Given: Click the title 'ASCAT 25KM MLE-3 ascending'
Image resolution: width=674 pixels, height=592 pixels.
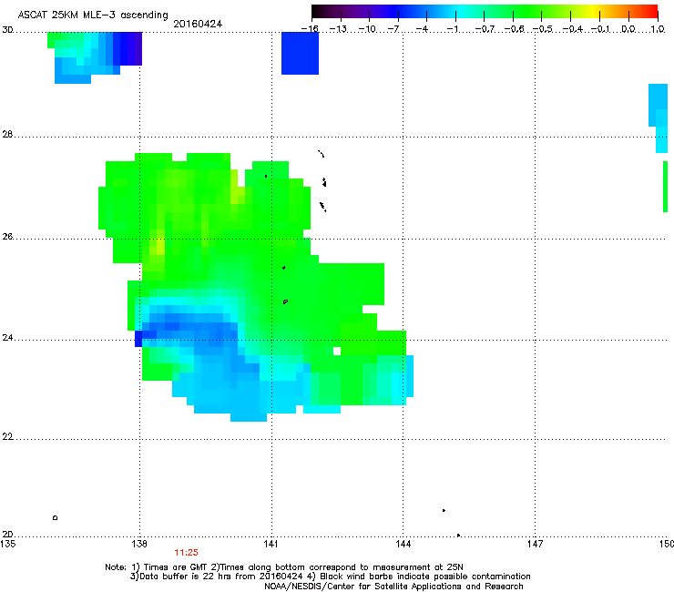Looking at the screenshot, I should tap(93, 15).
